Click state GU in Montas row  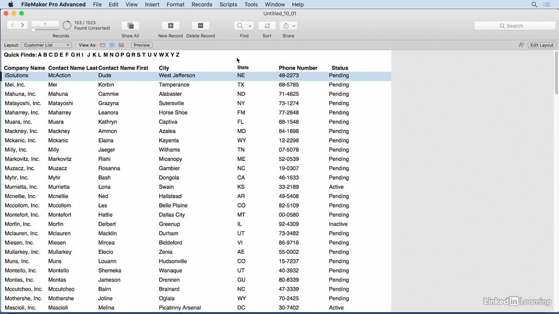(x=241, y=280)
